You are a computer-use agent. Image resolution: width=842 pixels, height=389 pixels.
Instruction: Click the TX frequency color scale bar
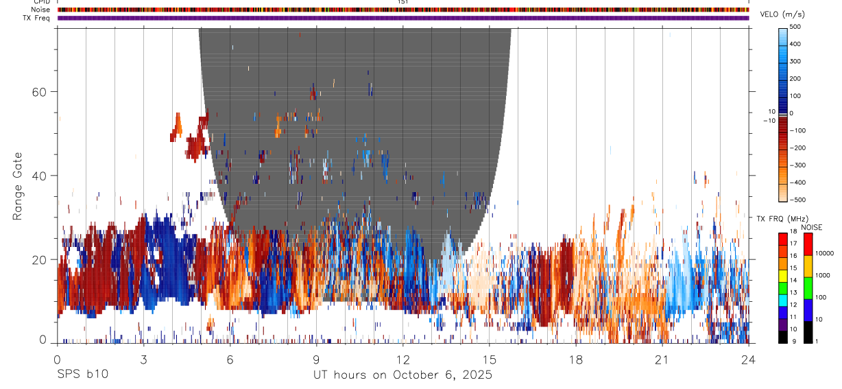click(783, 287)
